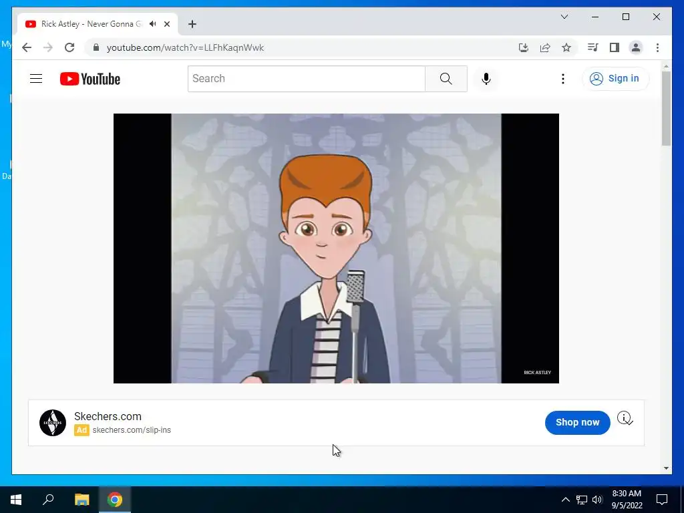Image resolution: width=684 pixels, height=513 pixels.
Task: Open the Chrome three-dot menu
Action: pos(657,47)
